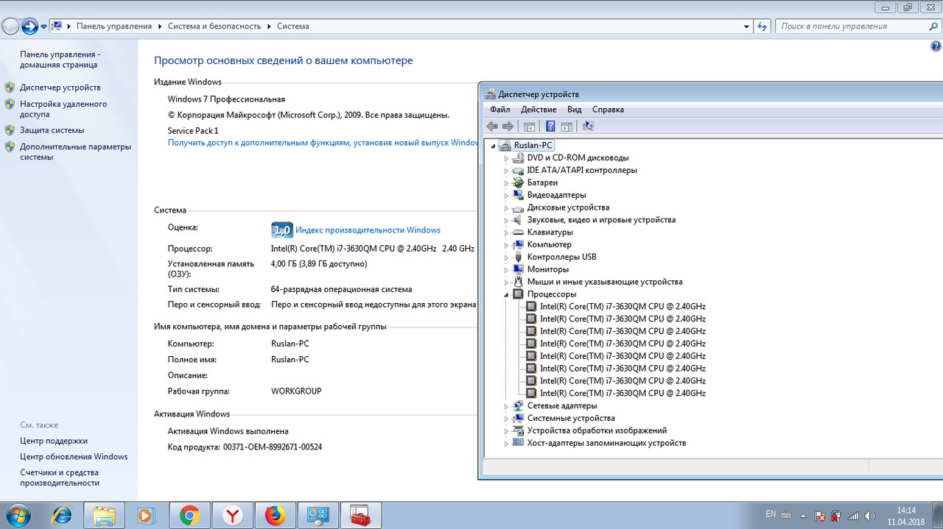
Task: Click Индекс производительности Windows link
Action: (x=368, y=230)
